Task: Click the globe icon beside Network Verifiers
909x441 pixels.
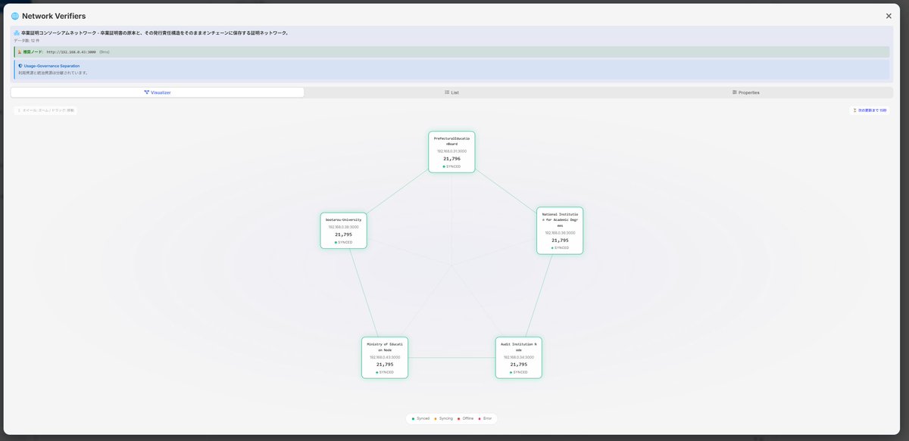Action: (14, 16)
